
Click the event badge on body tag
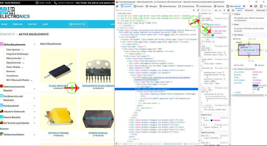174,32
